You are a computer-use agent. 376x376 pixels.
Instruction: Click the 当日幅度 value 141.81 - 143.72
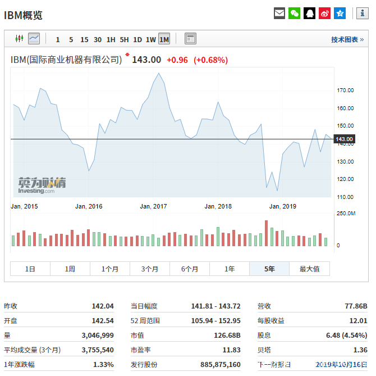point(215,306)
